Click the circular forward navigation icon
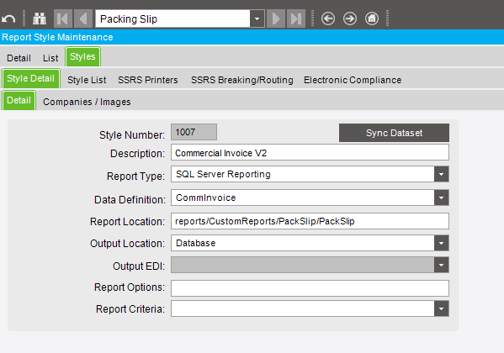Viewport: 504px width, 353px height. (350, 18)
